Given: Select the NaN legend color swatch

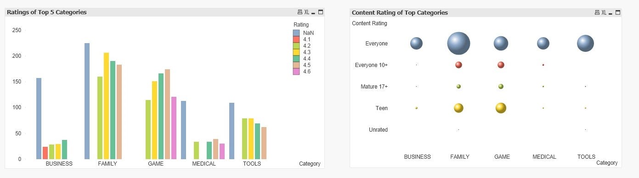Looking at the screenshot, I should (296, 33).
